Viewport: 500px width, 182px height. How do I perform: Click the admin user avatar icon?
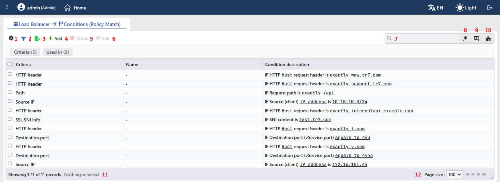click(21, 7)
